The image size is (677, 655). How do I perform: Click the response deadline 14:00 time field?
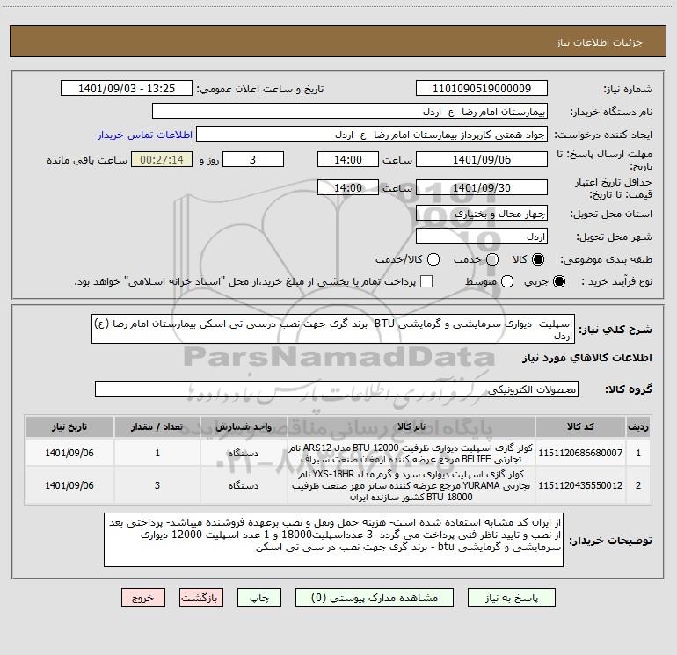[348, 159]
